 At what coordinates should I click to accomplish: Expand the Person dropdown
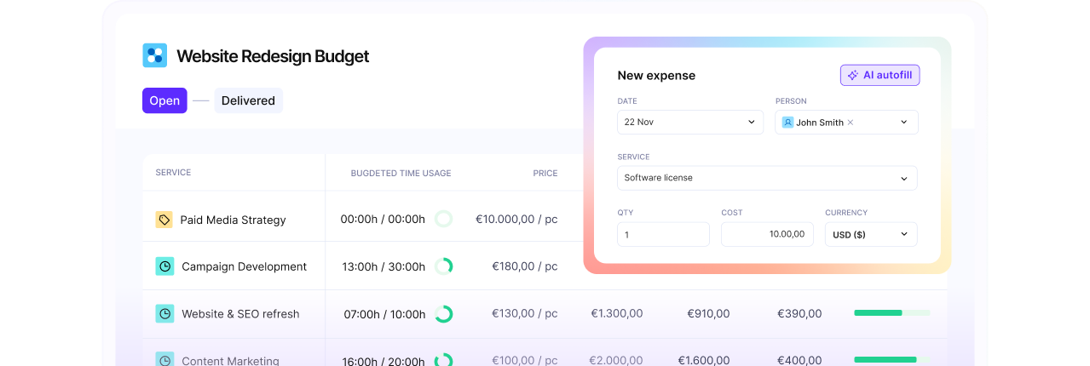point(903,123)
